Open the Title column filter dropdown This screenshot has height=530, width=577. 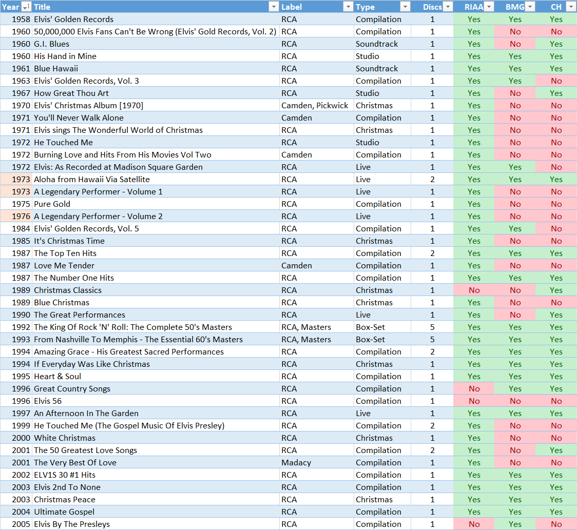pos(274,7)
